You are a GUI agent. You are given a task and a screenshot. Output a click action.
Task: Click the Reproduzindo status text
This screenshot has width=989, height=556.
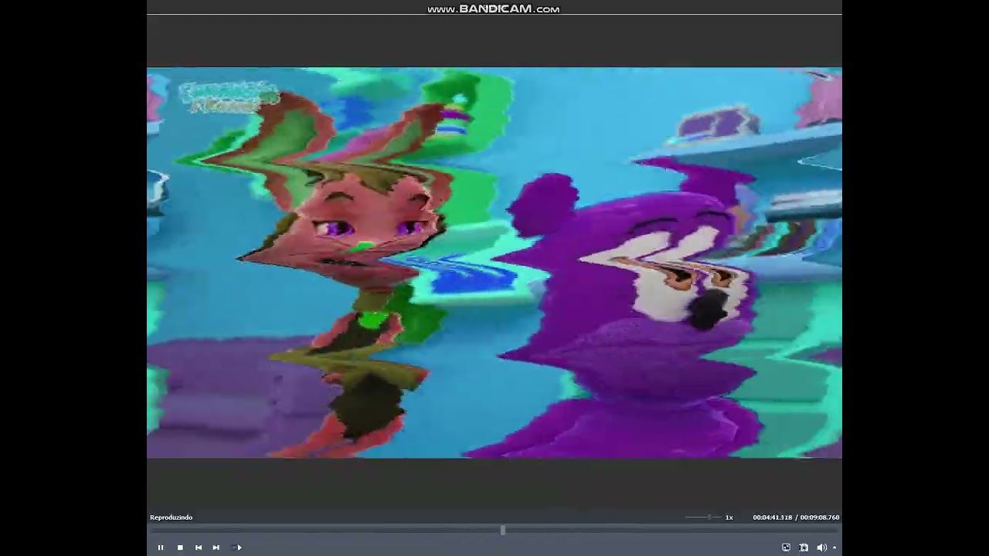tap(171, 517)
